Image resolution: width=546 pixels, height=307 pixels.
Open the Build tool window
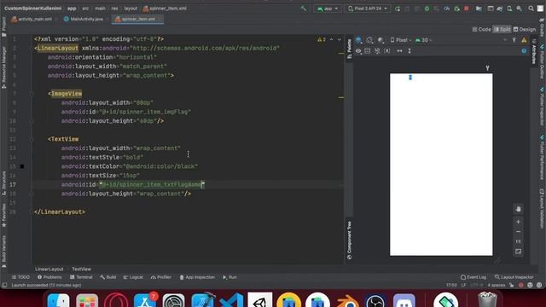108,277
